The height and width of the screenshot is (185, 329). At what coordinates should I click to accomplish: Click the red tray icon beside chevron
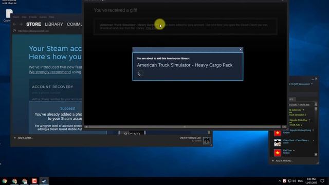click(x=284, y=181)
